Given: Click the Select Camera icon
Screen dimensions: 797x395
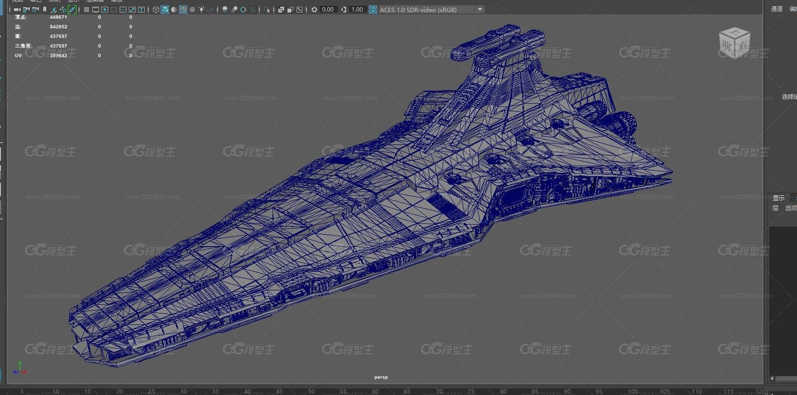Looking at the screenshot, I should click(17, 10).
